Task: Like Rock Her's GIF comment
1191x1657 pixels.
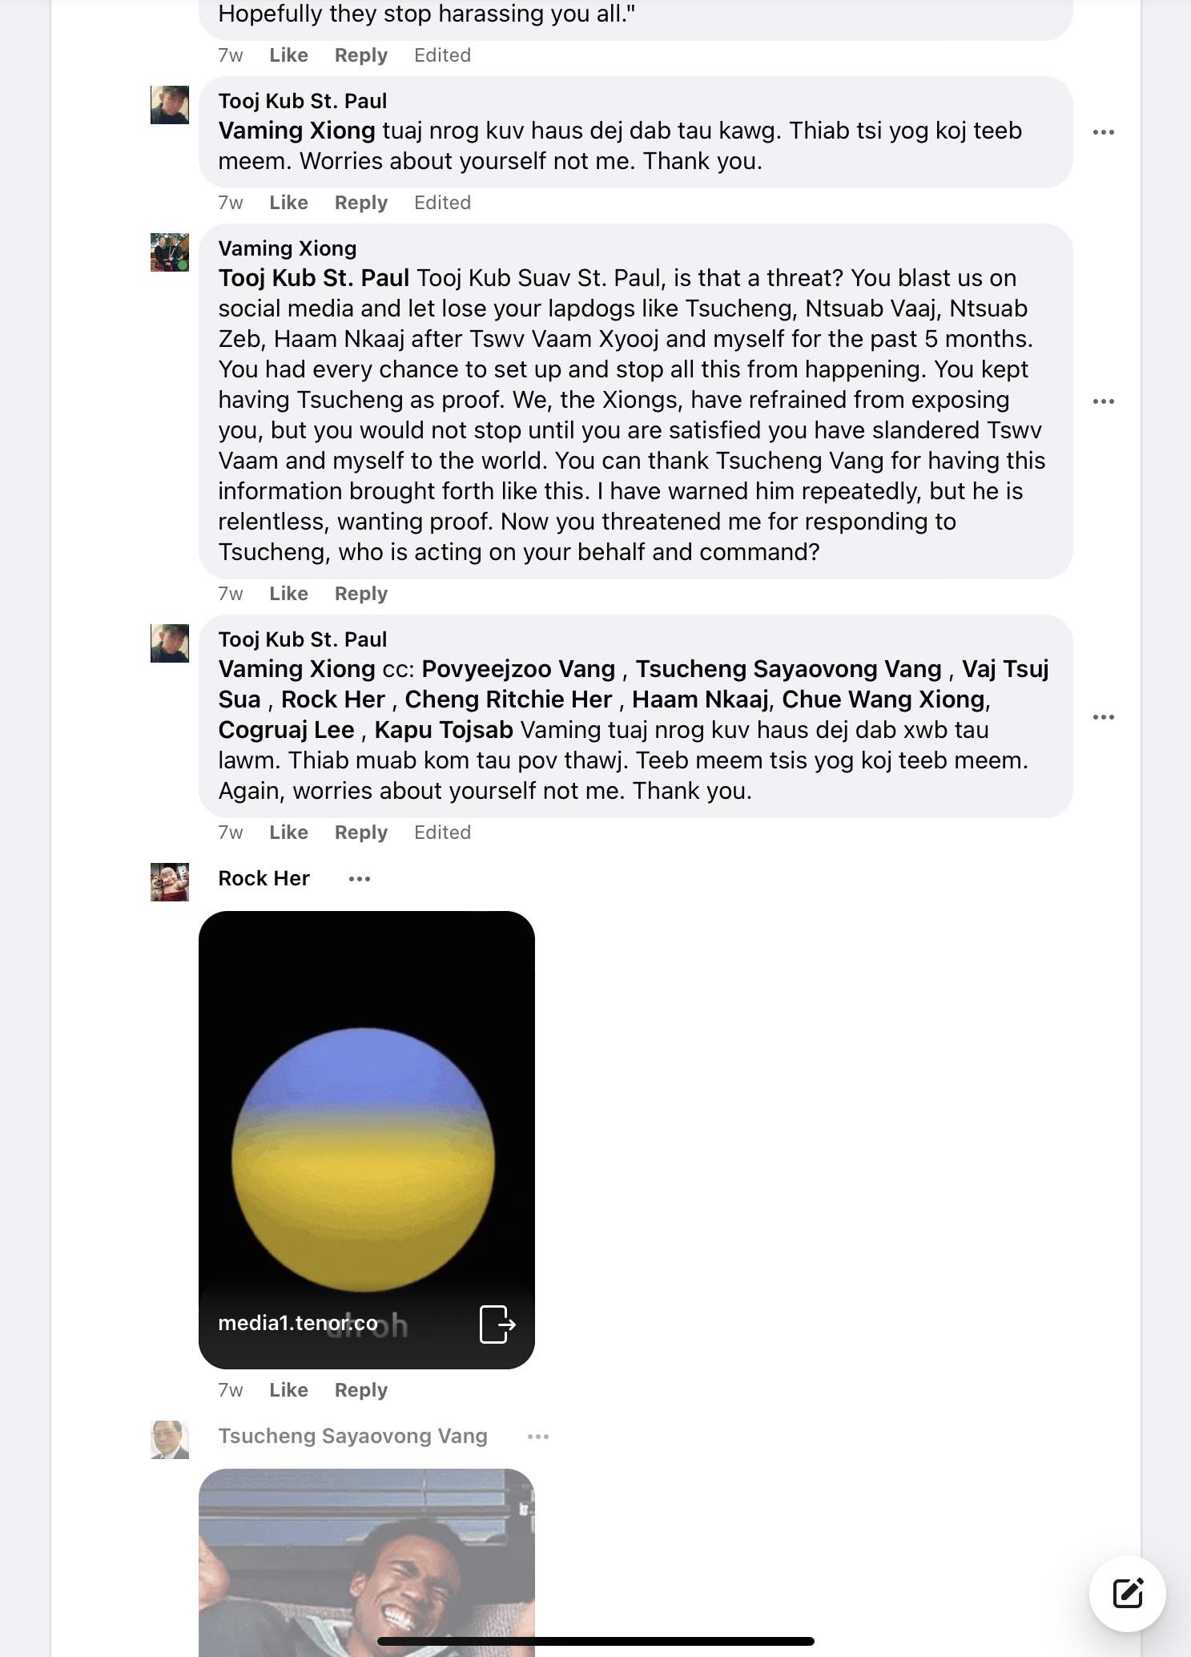Action: [288, 1390]
